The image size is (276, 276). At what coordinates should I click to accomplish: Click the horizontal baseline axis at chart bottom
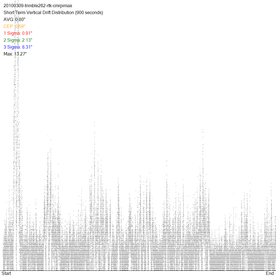138,270
